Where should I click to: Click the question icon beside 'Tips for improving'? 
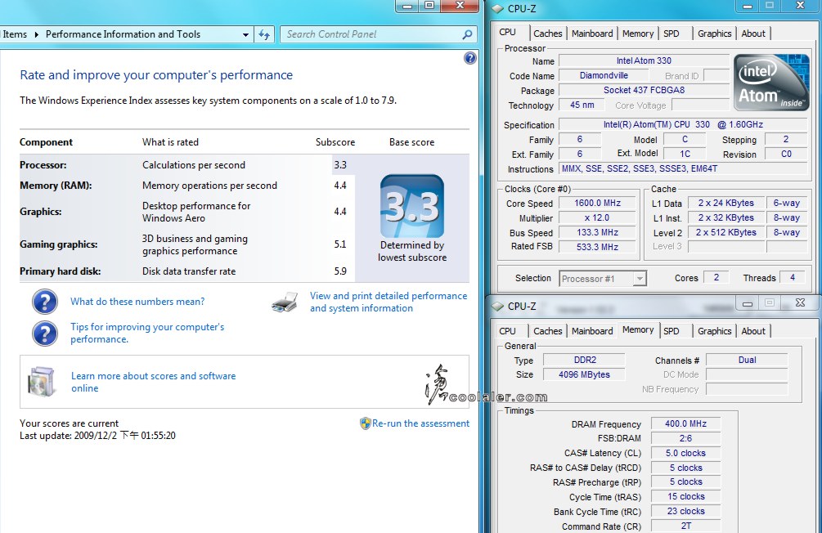[x=44, y=334]
